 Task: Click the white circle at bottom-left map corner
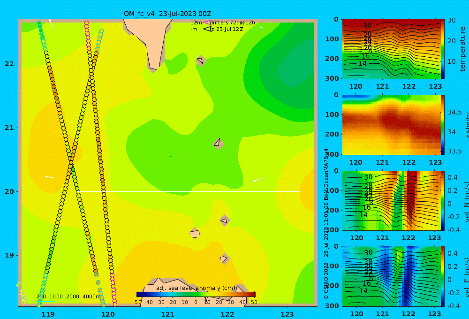(19, 285)
